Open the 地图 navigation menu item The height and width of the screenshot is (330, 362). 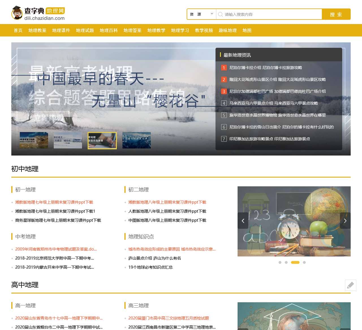(x=247, y=30)
